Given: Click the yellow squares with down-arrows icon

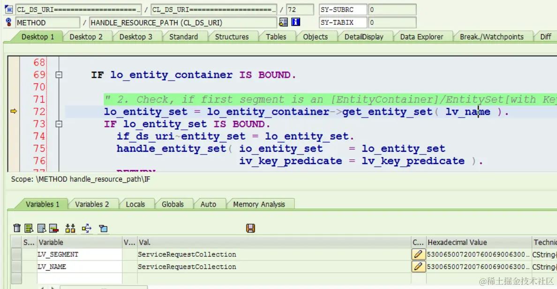Looking at the screenshot, I should coord(70,228).
